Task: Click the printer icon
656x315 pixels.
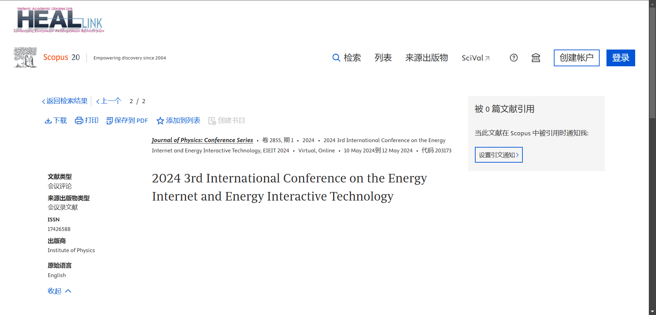Action: [79, 121]
